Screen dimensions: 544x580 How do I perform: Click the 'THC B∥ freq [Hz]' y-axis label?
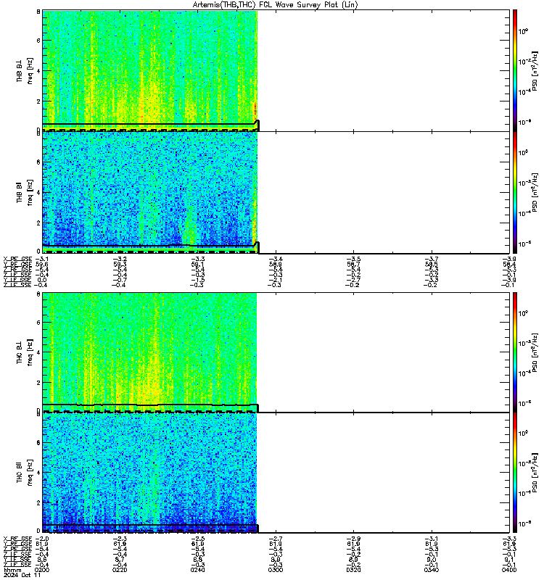coord(25,473)
